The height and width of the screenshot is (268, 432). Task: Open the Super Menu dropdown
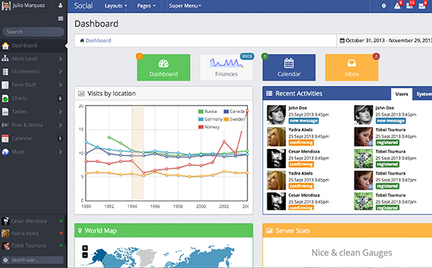[x=185, y=6]
